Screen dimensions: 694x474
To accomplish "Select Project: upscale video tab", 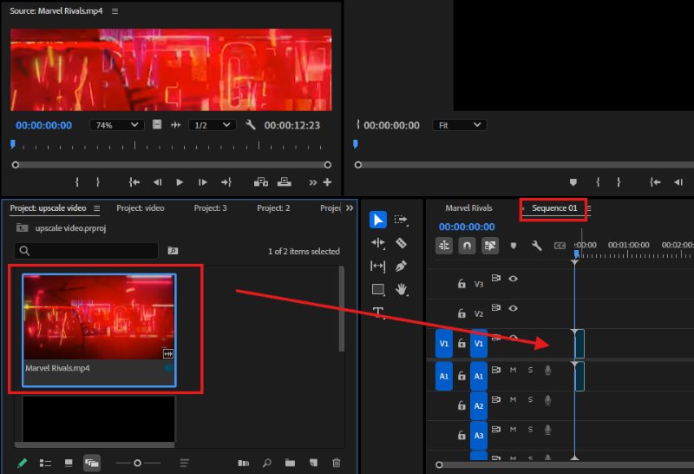I will point(48,208).
